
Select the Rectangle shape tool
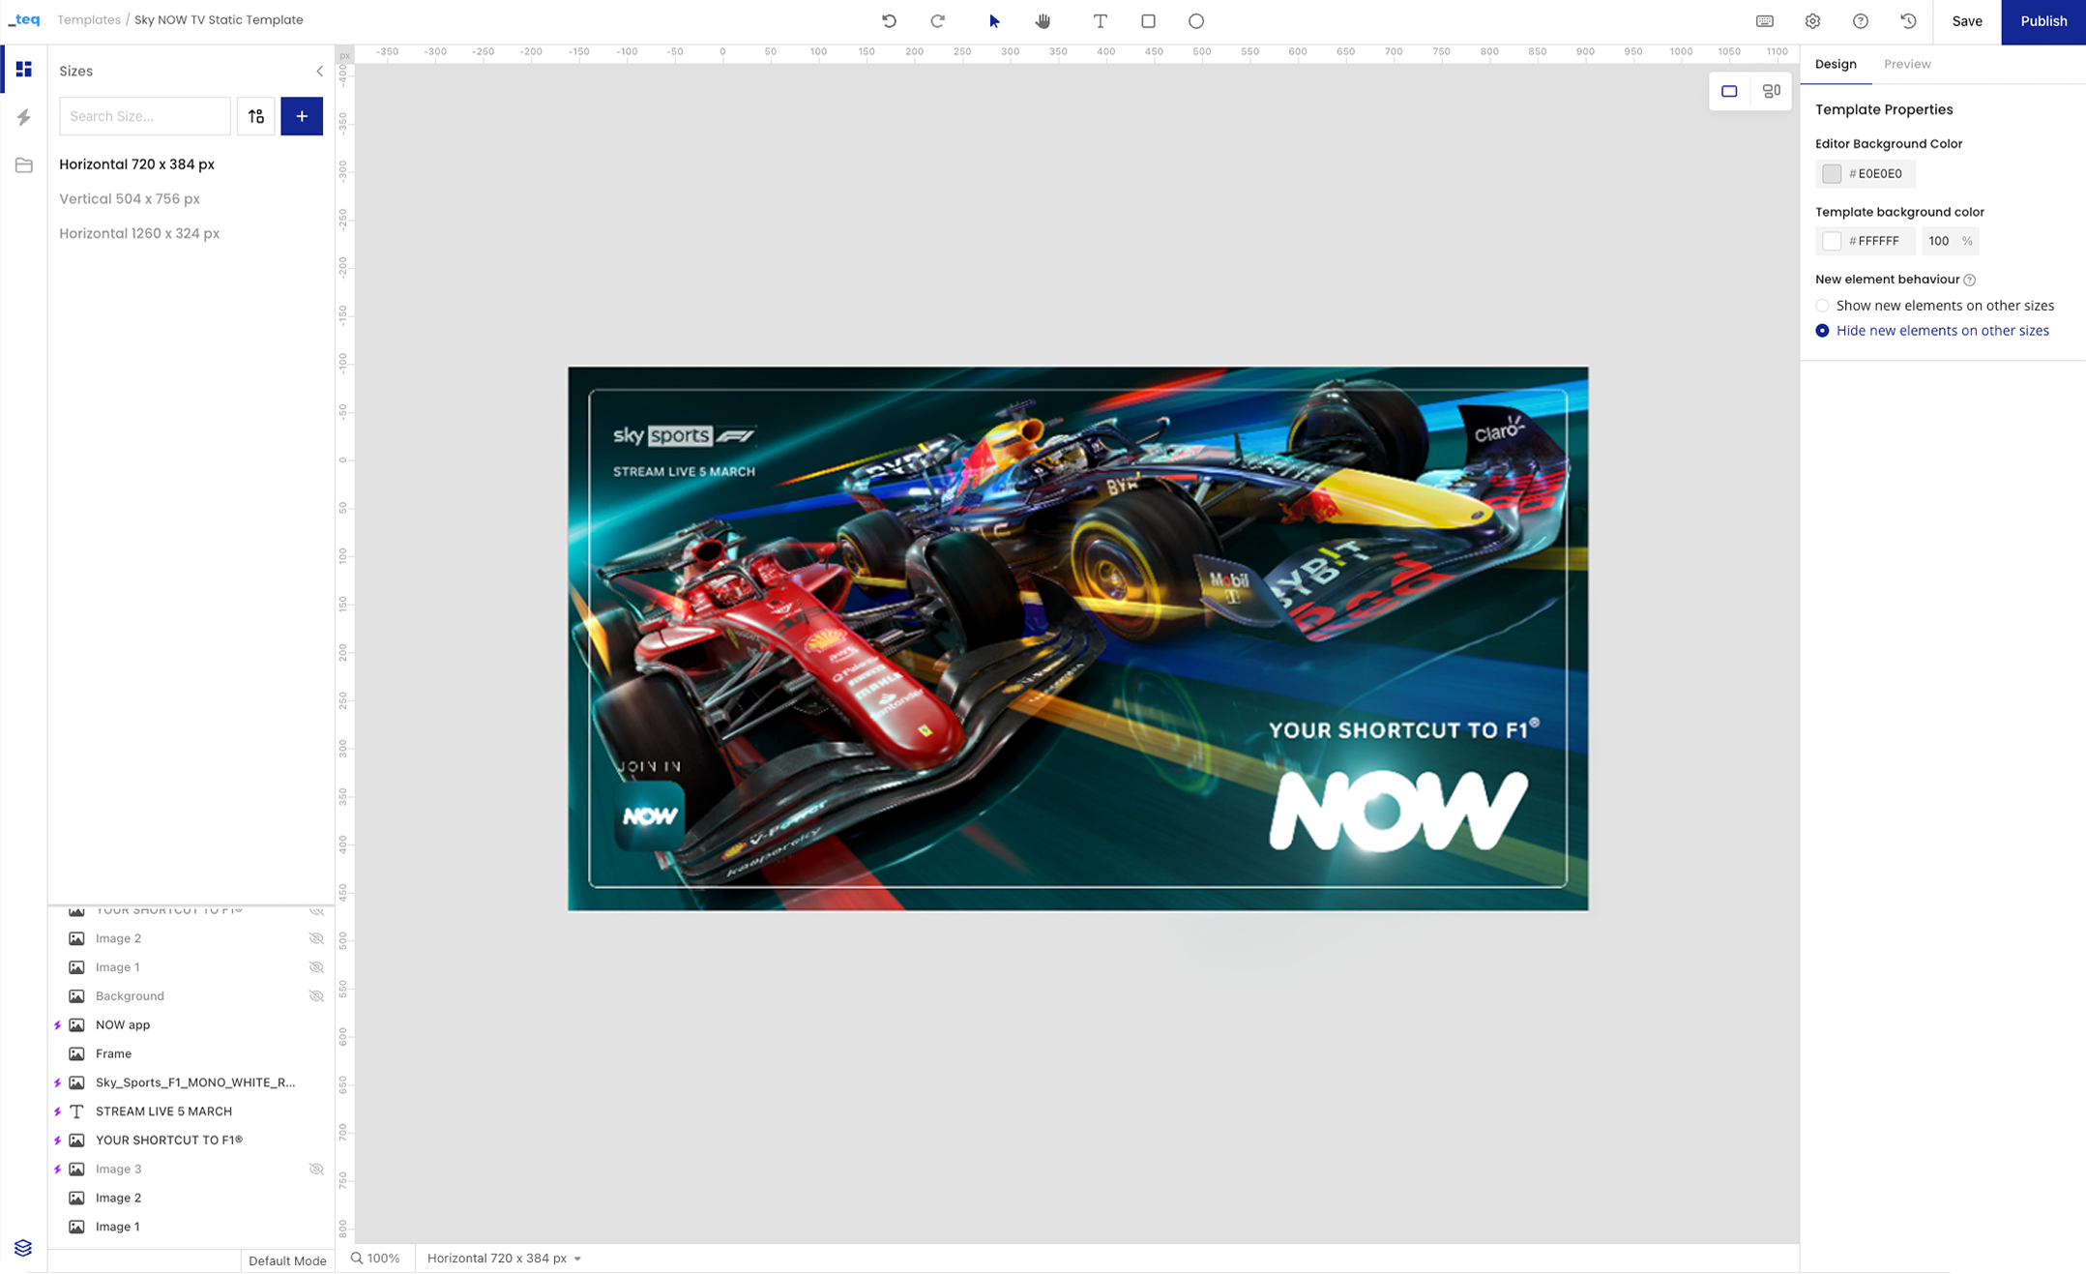(1148, 20)
